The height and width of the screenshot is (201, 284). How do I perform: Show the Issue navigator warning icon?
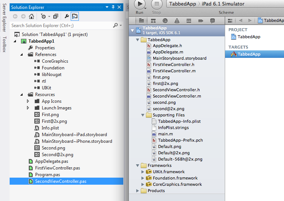click(177, 21)
